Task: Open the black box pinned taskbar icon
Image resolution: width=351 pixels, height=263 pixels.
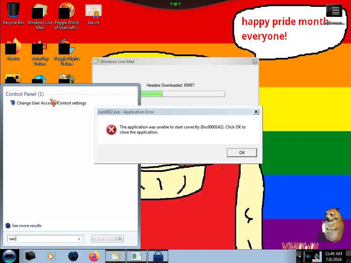Action: pyautogui.click(x=30, y=256)
